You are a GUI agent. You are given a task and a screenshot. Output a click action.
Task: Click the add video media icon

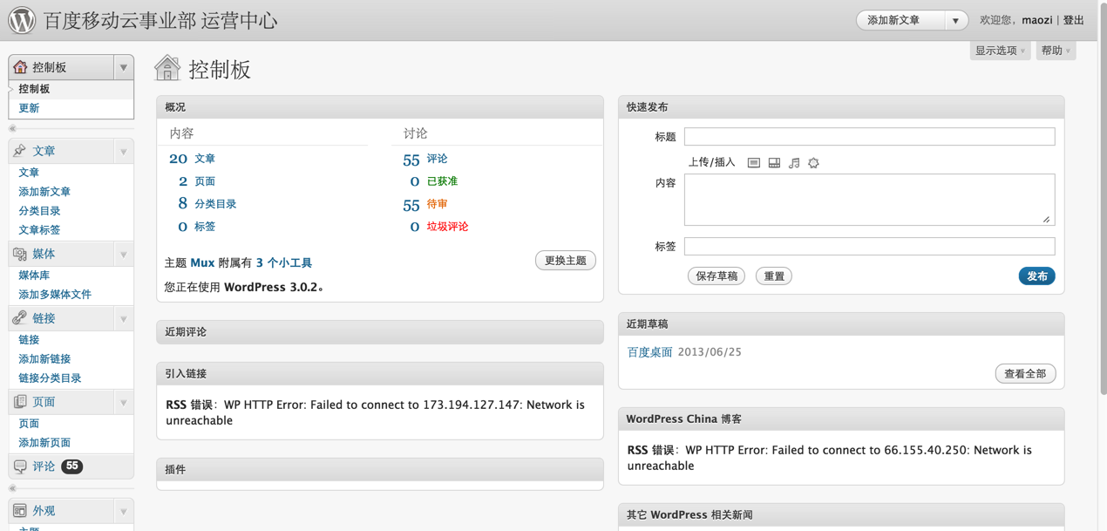click(774, 163)
